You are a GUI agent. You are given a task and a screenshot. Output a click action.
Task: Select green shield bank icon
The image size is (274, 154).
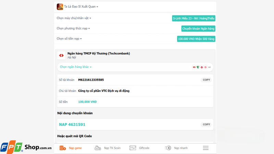[198, 67]
